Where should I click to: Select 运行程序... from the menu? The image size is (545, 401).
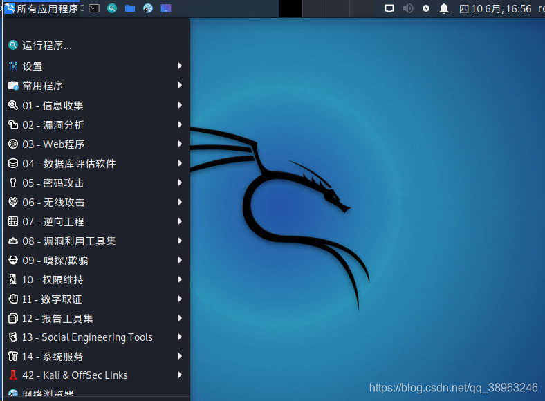click(97, 46)
